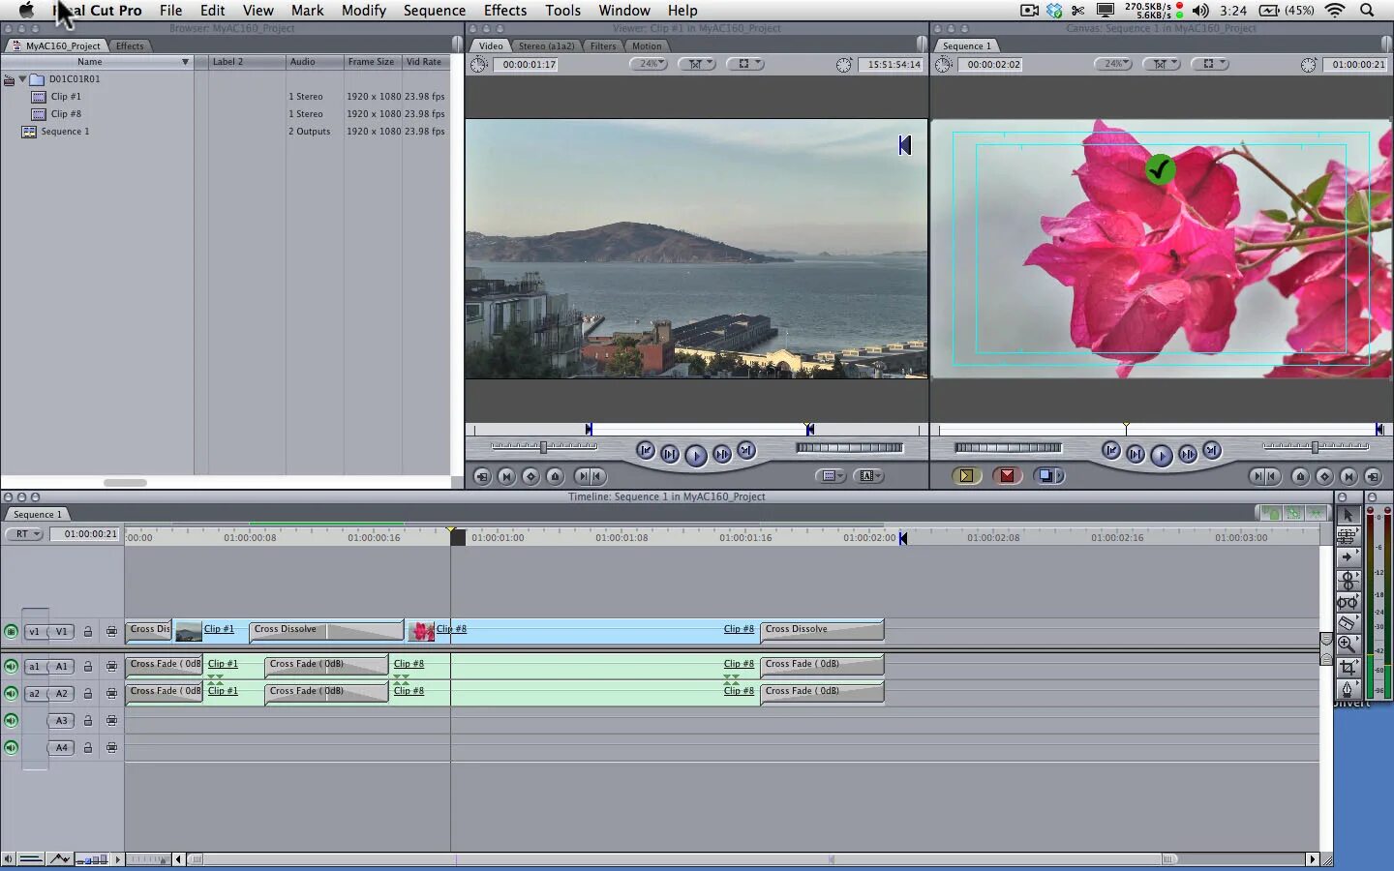Lock the A2 audio track
The height and width of the screenshot is (871, 1394).
click(x=87, y=694)
